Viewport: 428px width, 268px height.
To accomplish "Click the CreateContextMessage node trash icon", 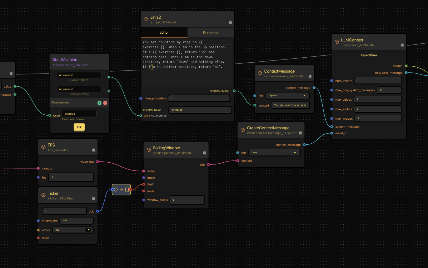I will pos(300,133).
